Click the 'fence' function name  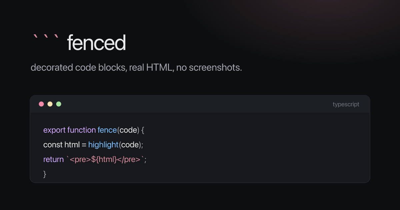pos(107,130)
